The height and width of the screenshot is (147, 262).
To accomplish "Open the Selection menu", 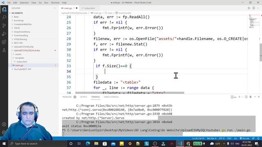I will click(x=24, y=3).
